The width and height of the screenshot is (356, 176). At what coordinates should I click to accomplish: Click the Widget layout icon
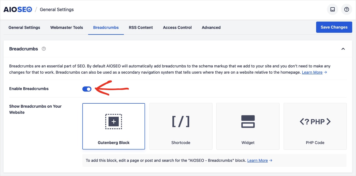248,121
